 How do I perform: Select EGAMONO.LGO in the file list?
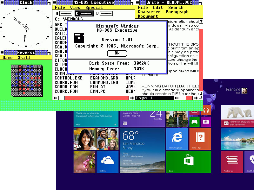pyautogui.click(x=104, y=82)
